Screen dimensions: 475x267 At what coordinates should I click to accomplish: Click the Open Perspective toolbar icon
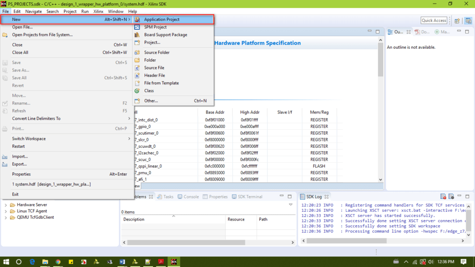click(457, 20)
